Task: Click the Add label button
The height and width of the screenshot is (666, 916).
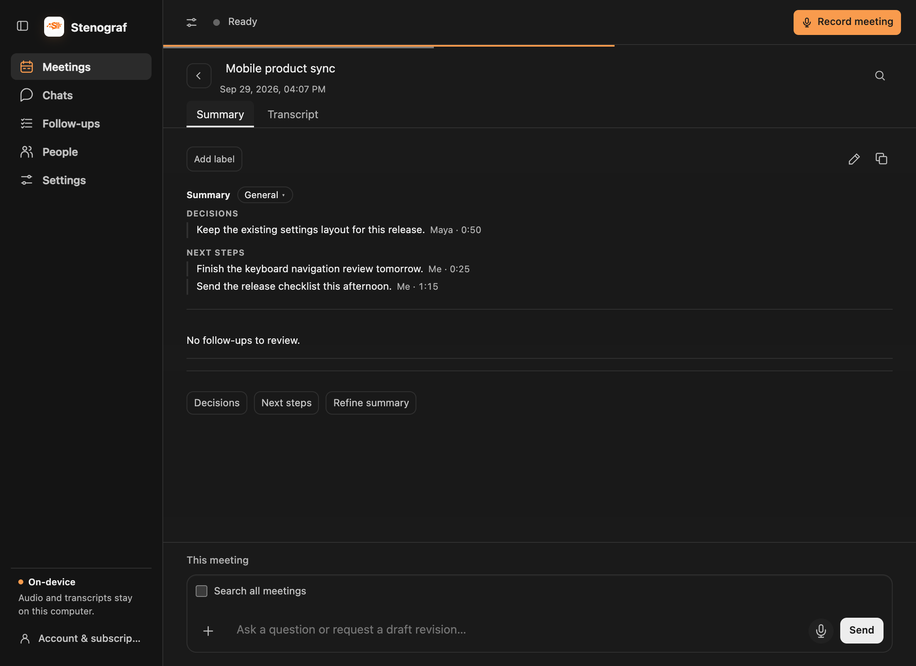Action: pos(214,159)
